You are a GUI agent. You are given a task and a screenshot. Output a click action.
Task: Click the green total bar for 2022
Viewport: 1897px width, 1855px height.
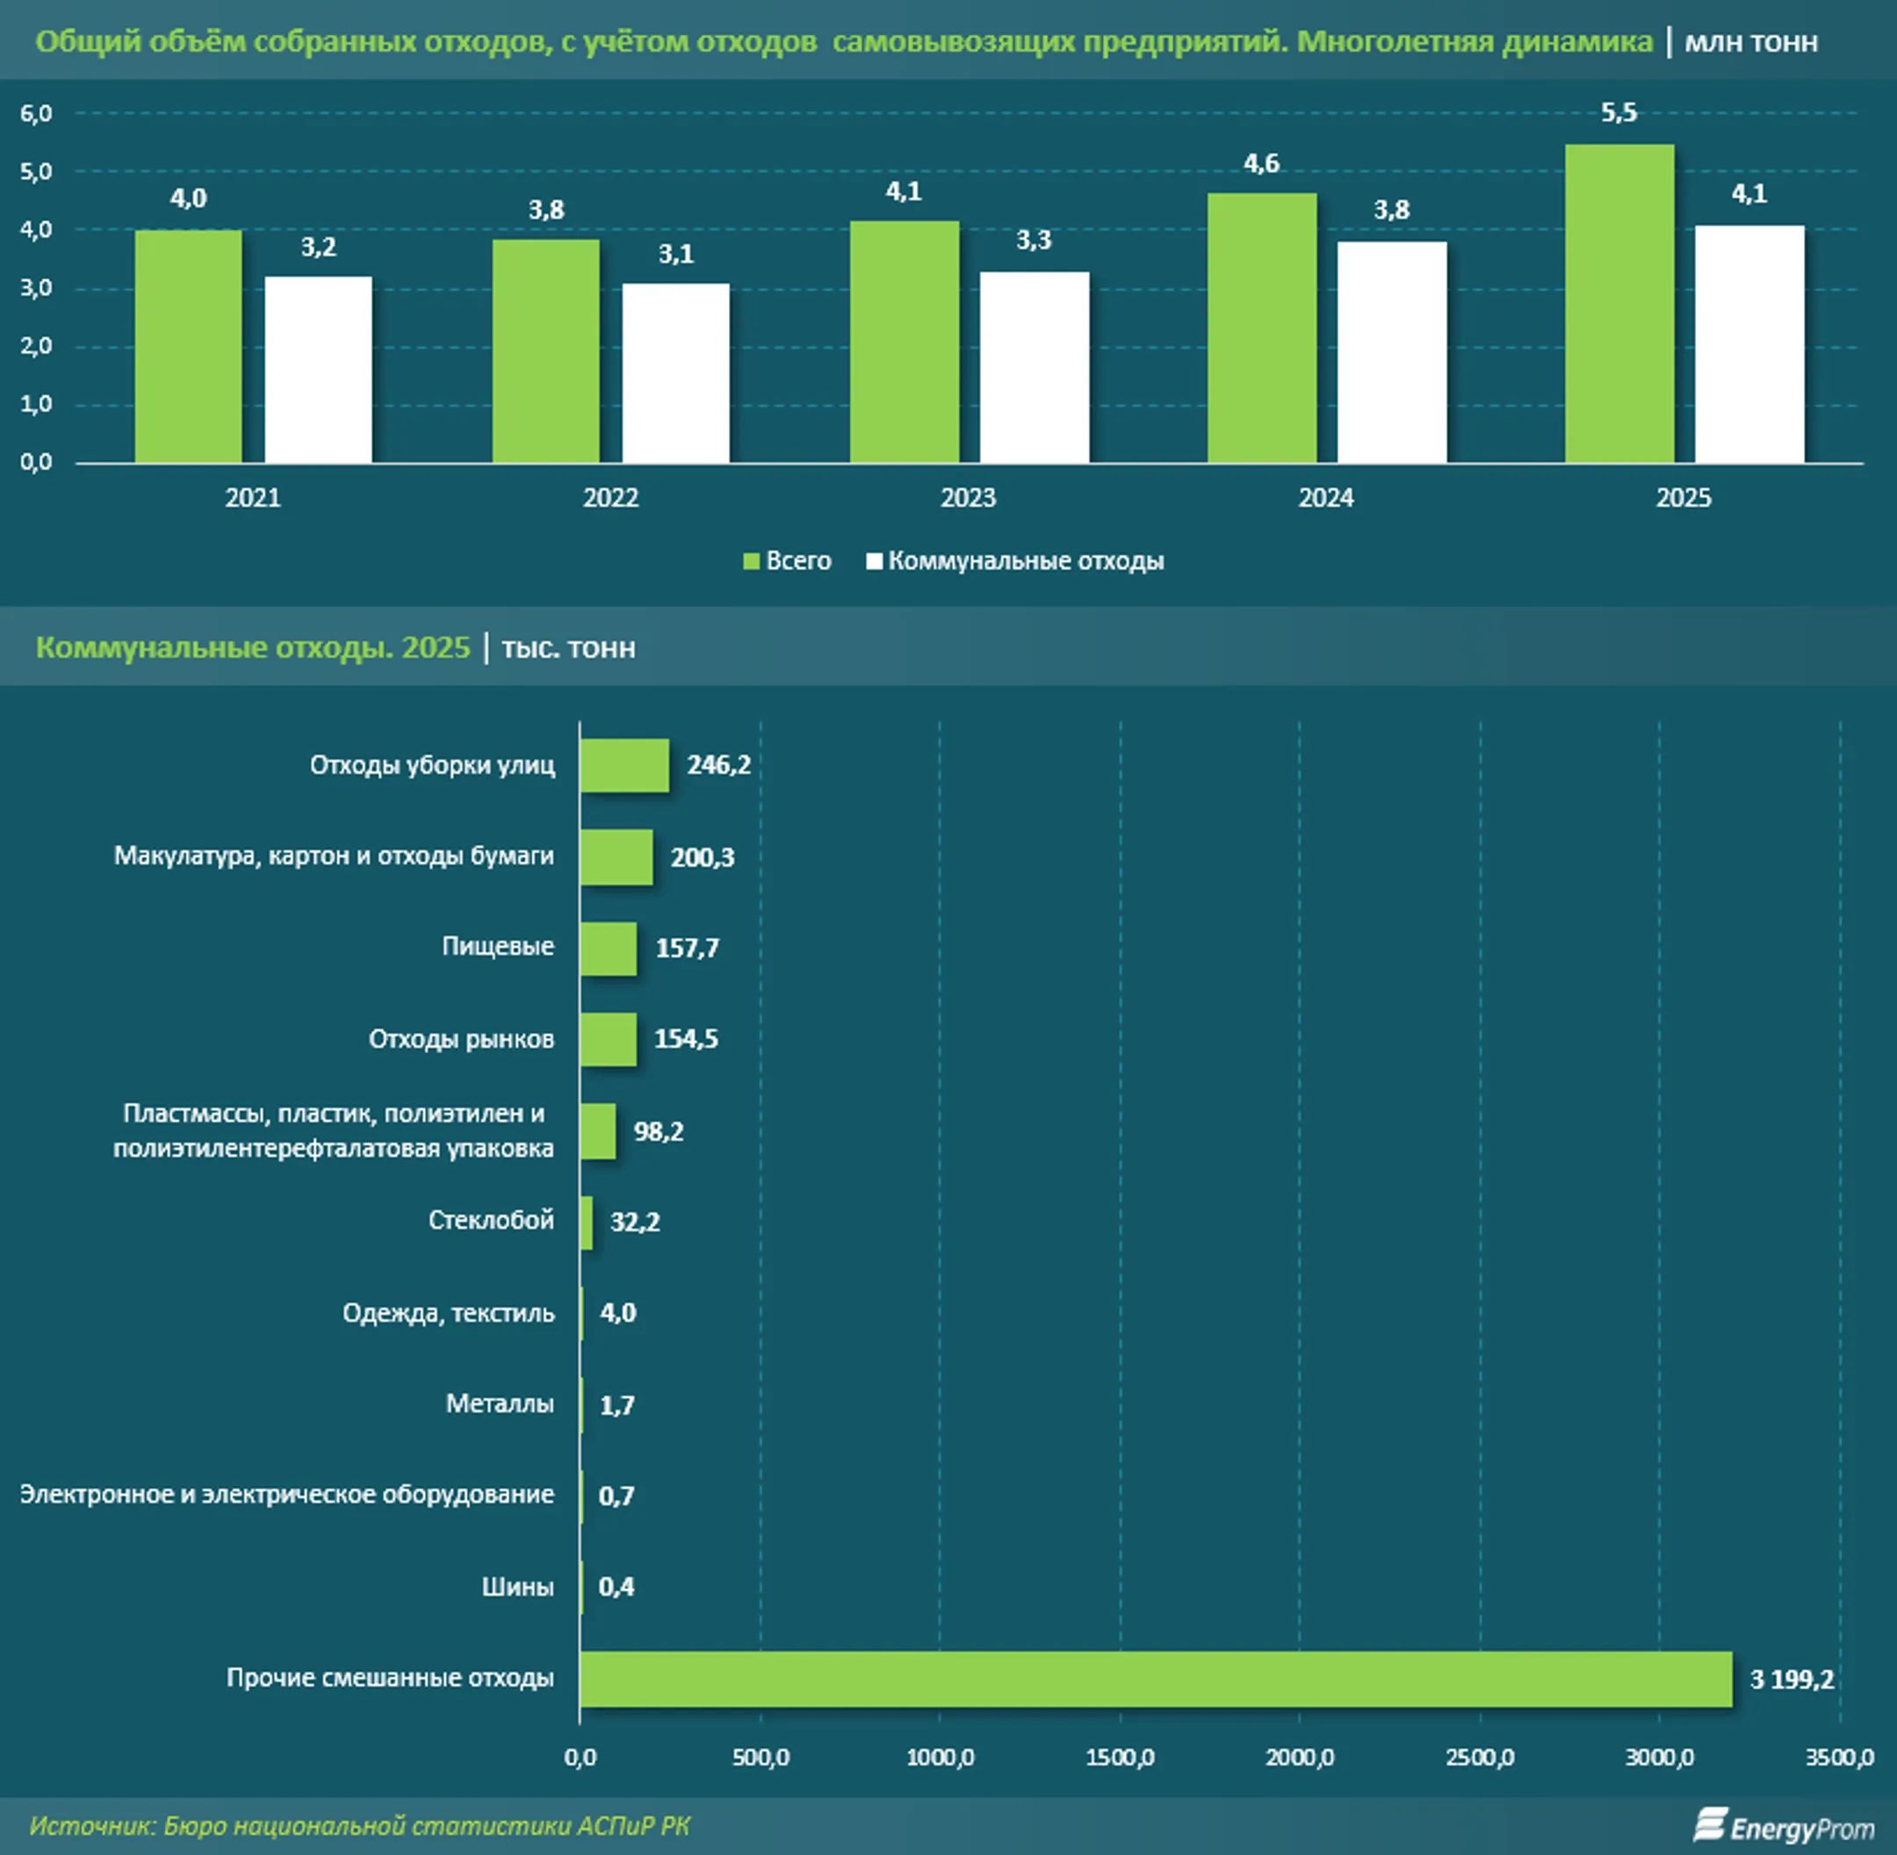tap(545, 350)
